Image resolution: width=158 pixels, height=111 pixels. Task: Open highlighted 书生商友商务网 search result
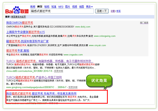(x=41, y=93)
